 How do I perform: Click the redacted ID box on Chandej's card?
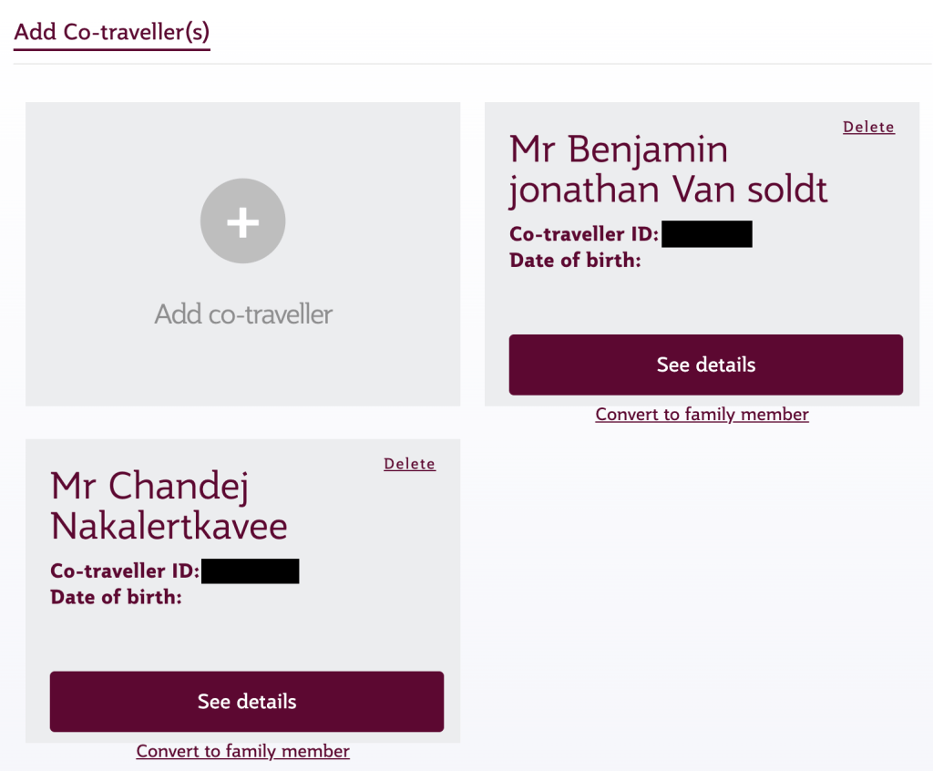click(250, 571)
